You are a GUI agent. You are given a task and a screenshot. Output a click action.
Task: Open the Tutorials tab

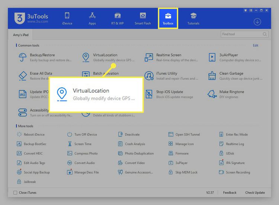[x=193, y=19]
